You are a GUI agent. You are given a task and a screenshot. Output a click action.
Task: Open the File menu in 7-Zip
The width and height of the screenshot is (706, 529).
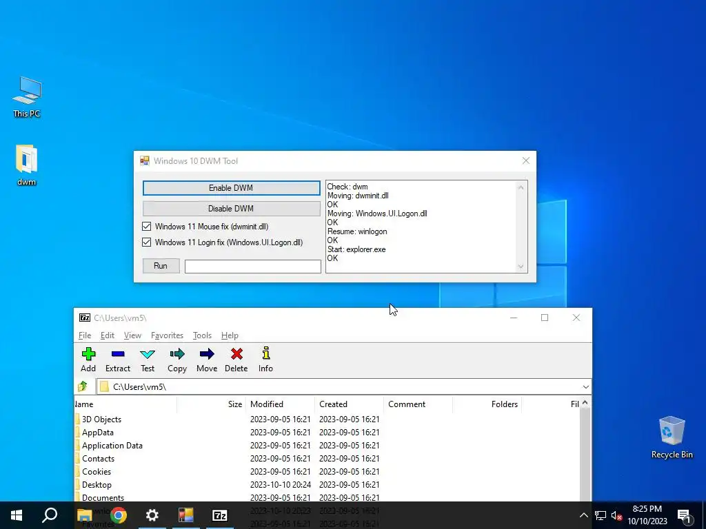coord(85,335)
